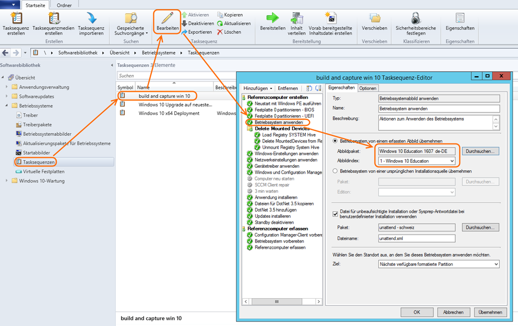The height and width of the screenshot is (326, 518).
Task: Open Gespeicherte Suchvorgänge in the ribbon
Action: (x=131, y=19)
